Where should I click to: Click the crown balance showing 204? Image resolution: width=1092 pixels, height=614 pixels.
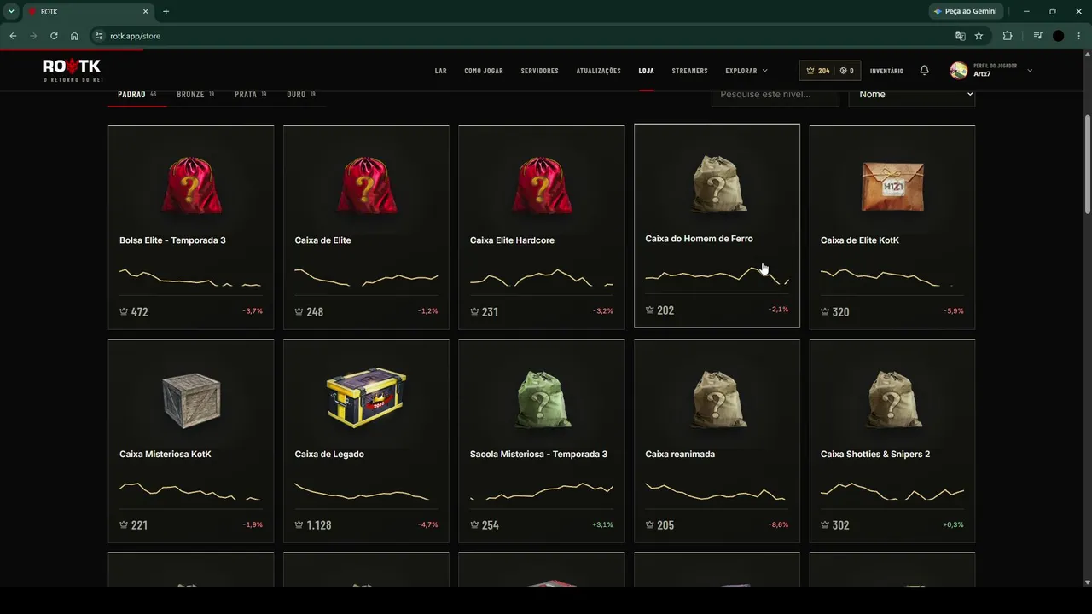point(818,71)
